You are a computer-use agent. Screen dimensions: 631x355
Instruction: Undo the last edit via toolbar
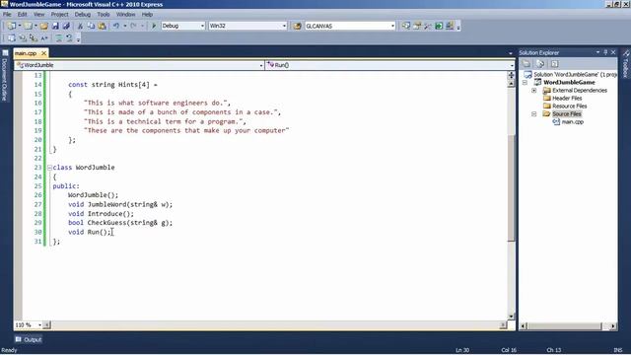pyautogui.click(x=116, y=26)
